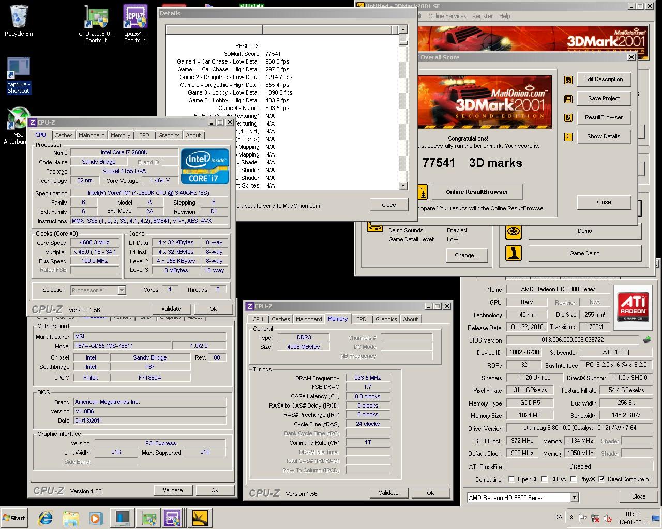Open the AMD Radeon HD 6800 Series dropdown
The image size is (662, 529).
[x=574, y=498]
